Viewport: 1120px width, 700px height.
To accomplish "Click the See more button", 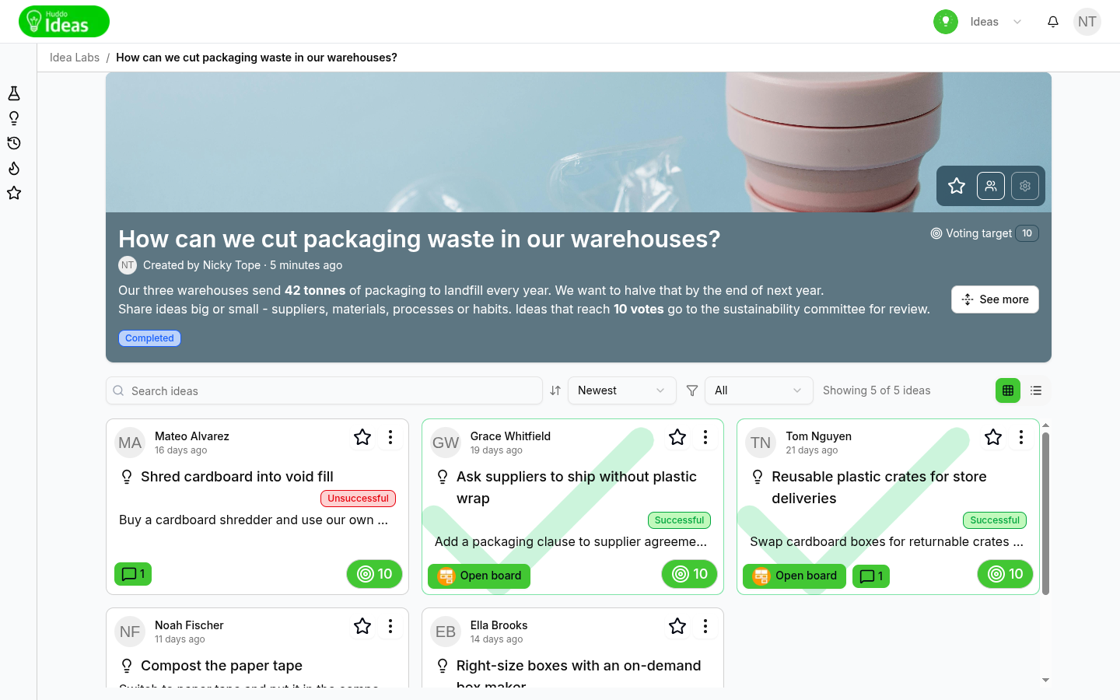I will 995,299.
